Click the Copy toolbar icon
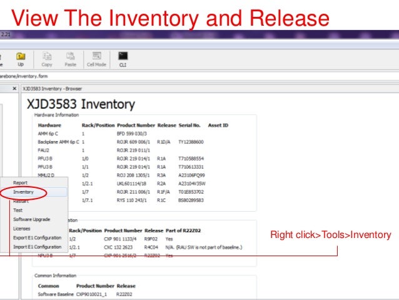Screen dimensions: 399x300 pyautogui.click(x=47, y=59)
